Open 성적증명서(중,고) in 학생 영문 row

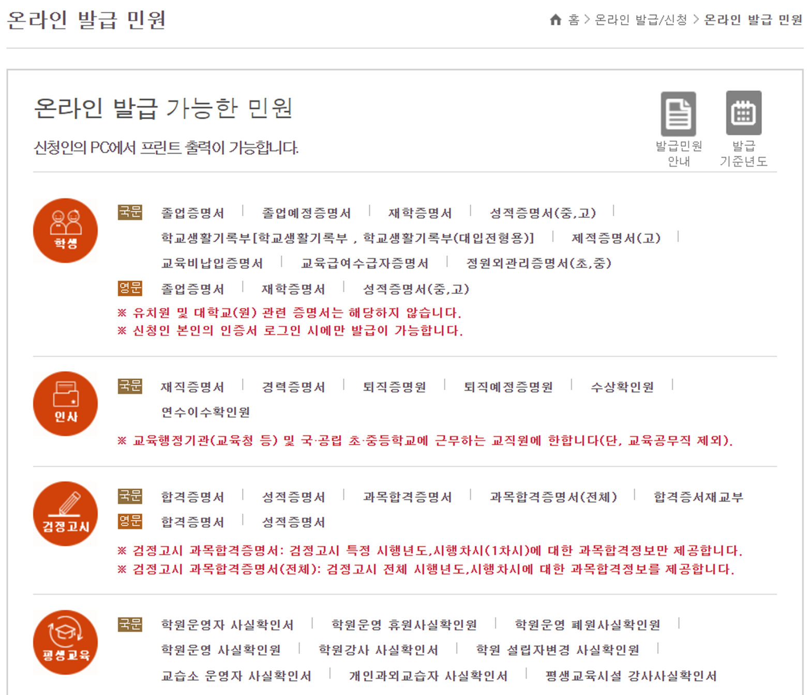coord(416,289)
